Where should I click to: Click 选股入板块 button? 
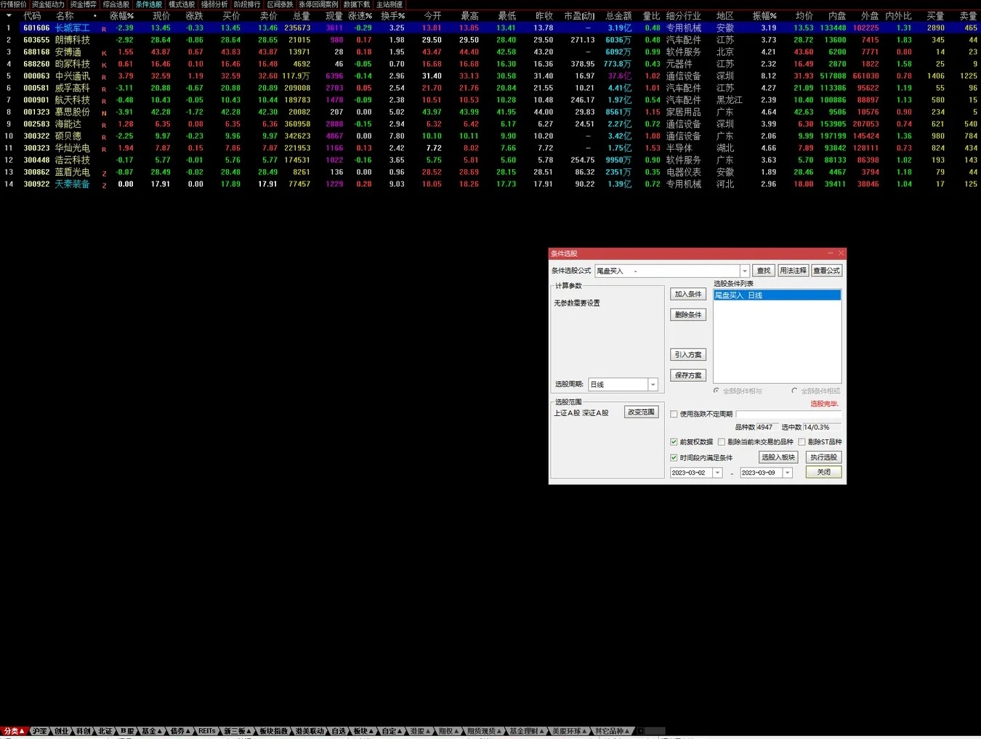[x=778, y=457]
